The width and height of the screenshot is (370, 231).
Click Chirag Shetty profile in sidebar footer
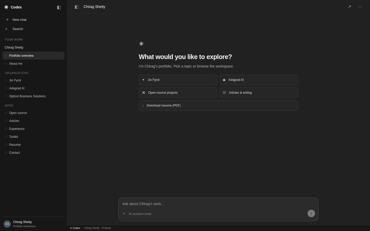(33, 224)
